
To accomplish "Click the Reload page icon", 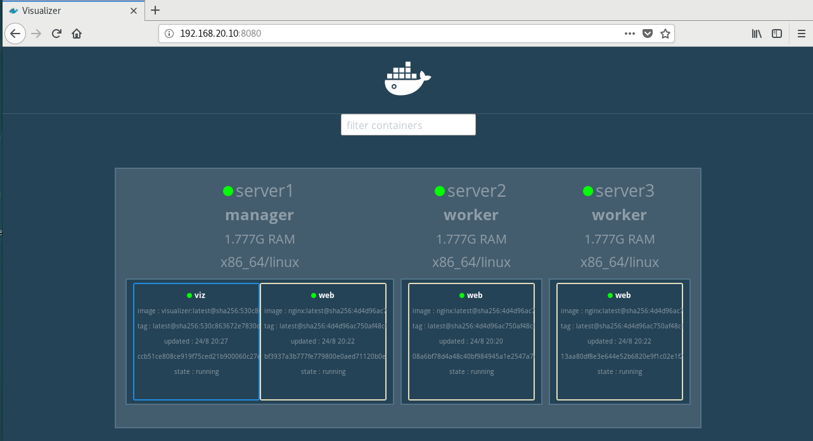I will click(x=56, y=33).
